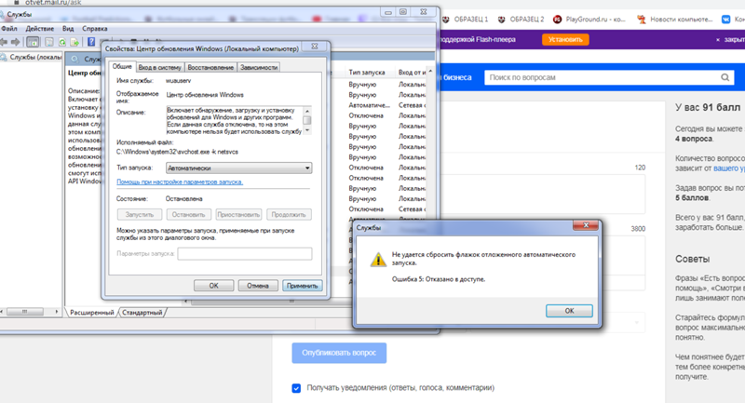
Task: Open the Файл menu
Action: point(9,29)
